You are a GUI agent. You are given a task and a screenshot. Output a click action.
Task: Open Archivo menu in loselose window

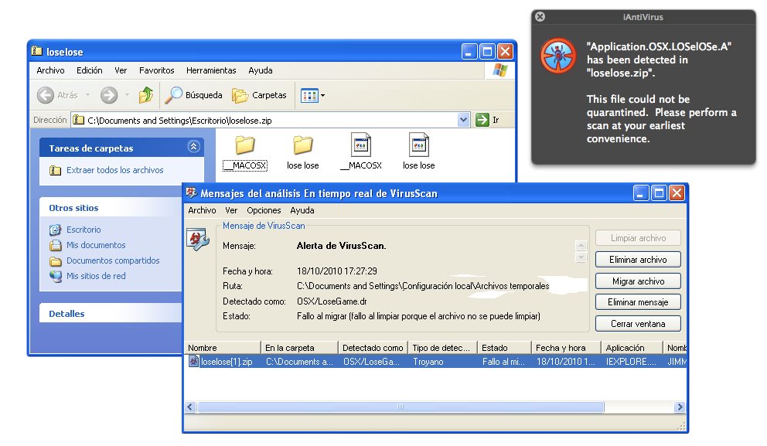click(50, 70)
